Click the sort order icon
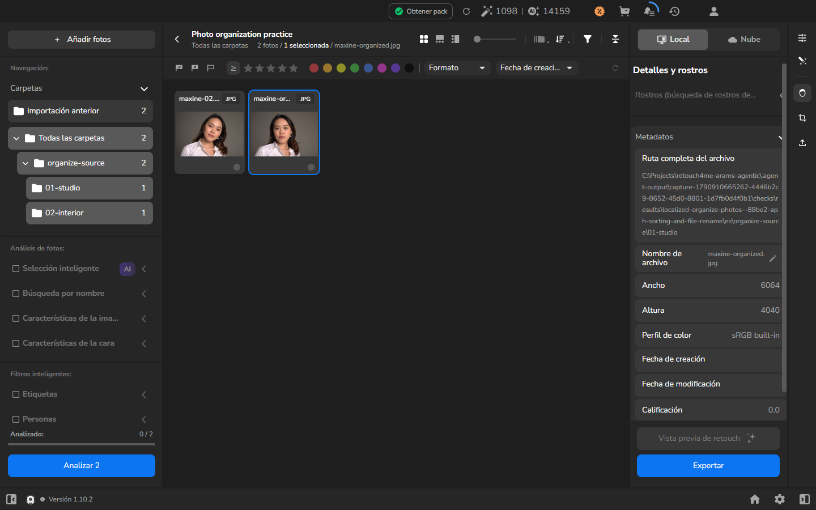The height and width of the screenshot is (510, 816). [561, 39]
